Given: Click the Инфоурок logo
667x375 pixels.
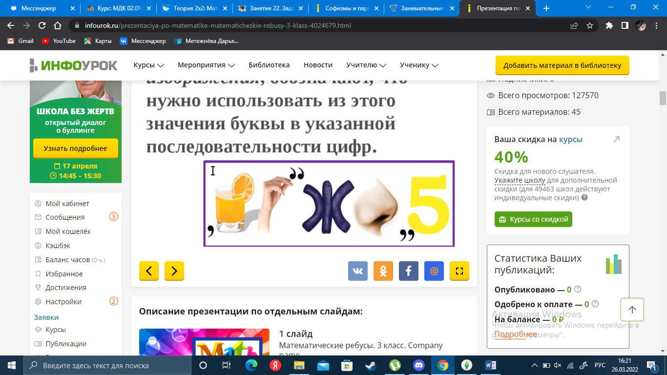Looking at the screenshot, I should 73,65.
